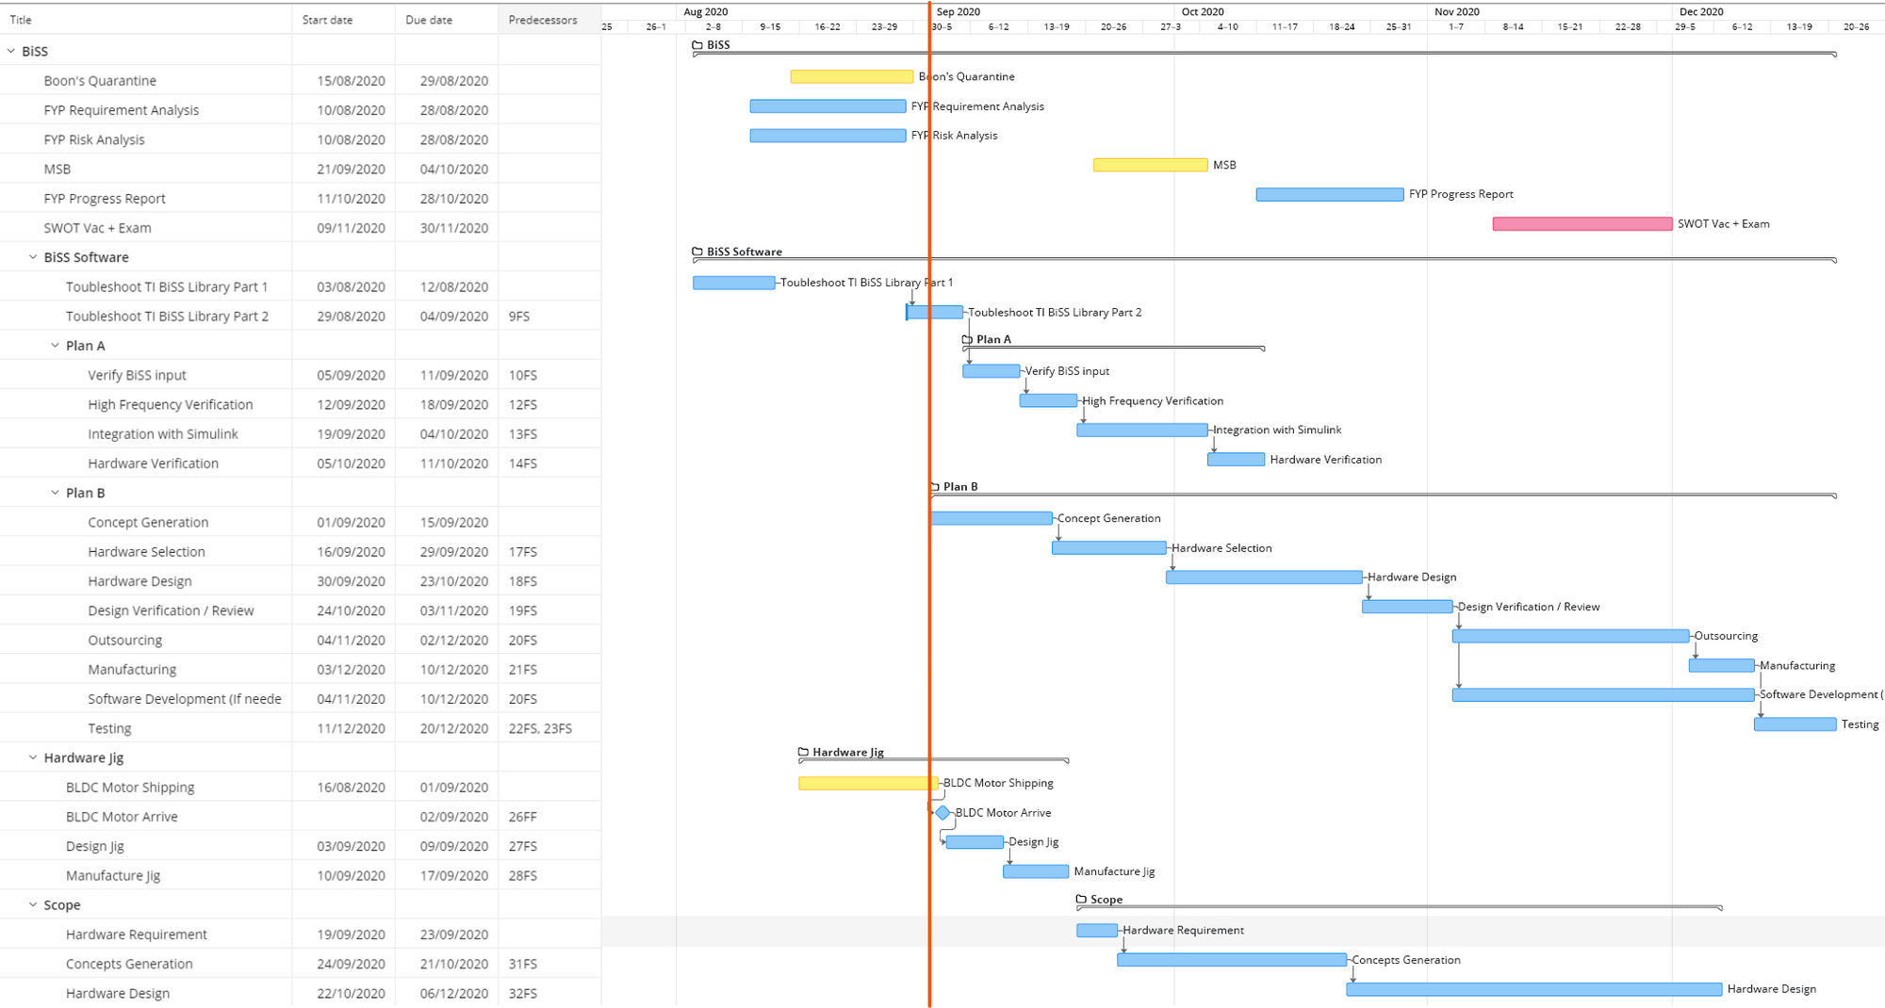Image resolution: width=1885 pixels, height=1008 pixels.
Task: Click the Predecessors column header
Action: click(543, 20)
